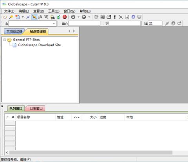The width and height of the screenshot is (188, 162).
Task: Click the queue pane horizontal scrollbar
Action: click(x=91, y=153)
